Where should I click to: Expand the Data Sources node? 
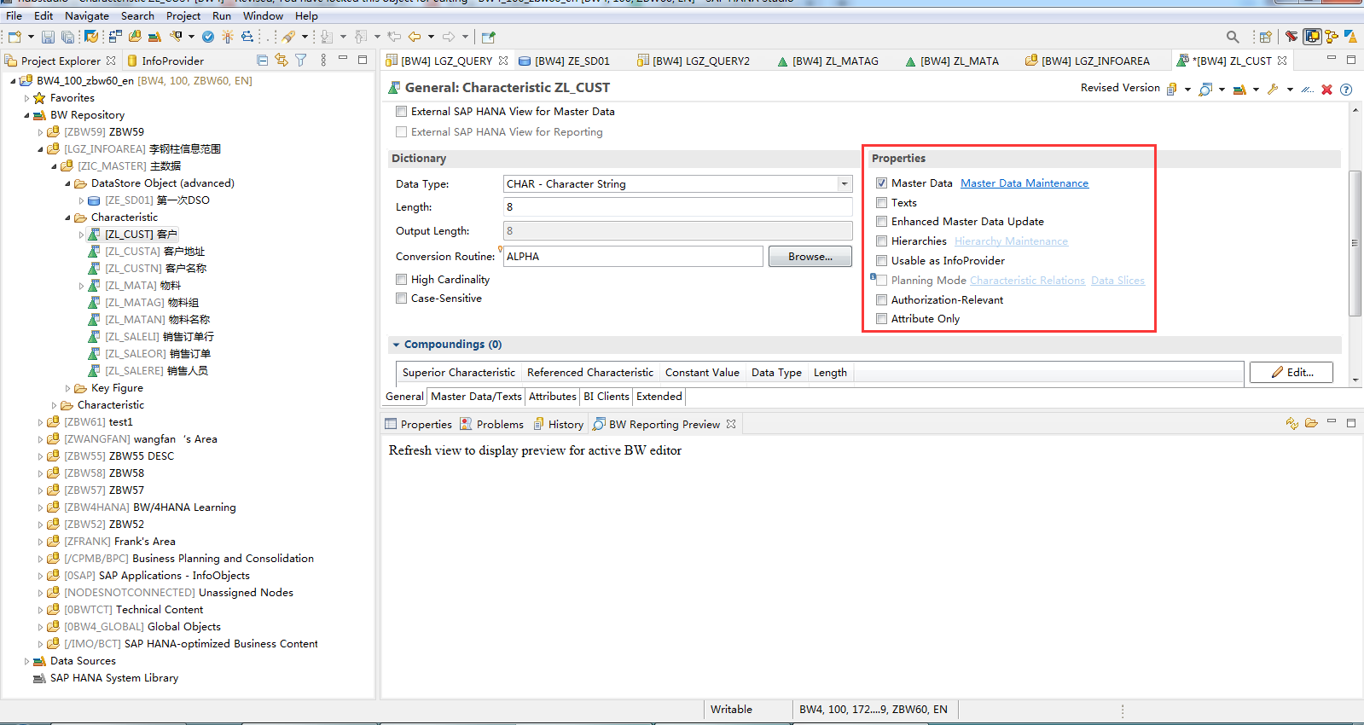(26, 661)
